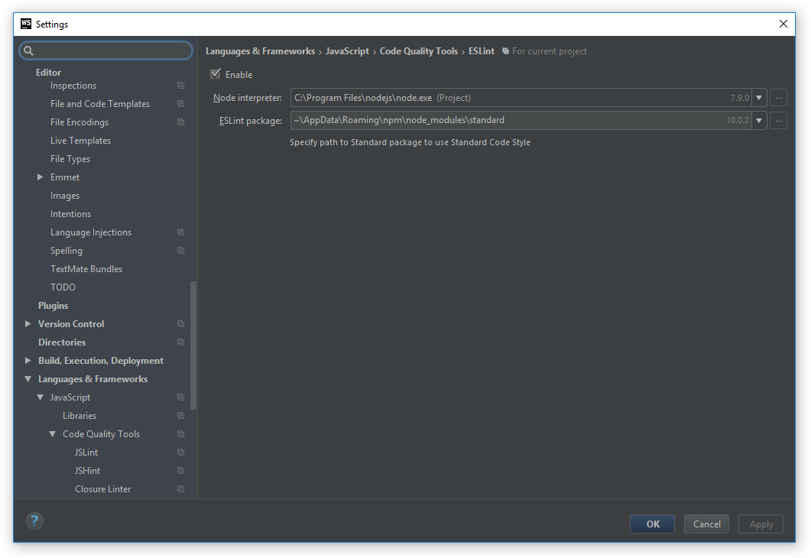
Task: Select JSLint under Code Quality Tools
Action: coord(86,453)
